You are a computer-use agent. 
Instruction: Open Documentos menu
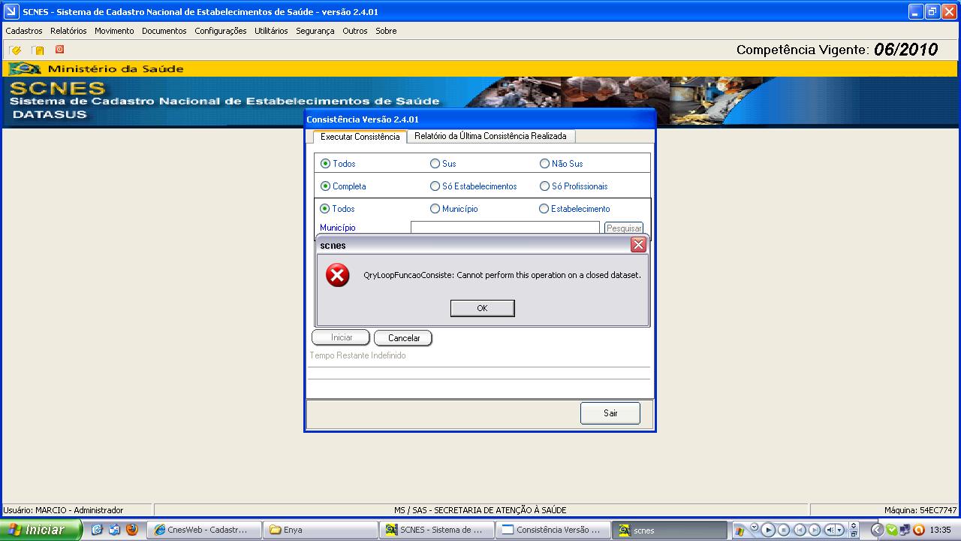[164, 31]
